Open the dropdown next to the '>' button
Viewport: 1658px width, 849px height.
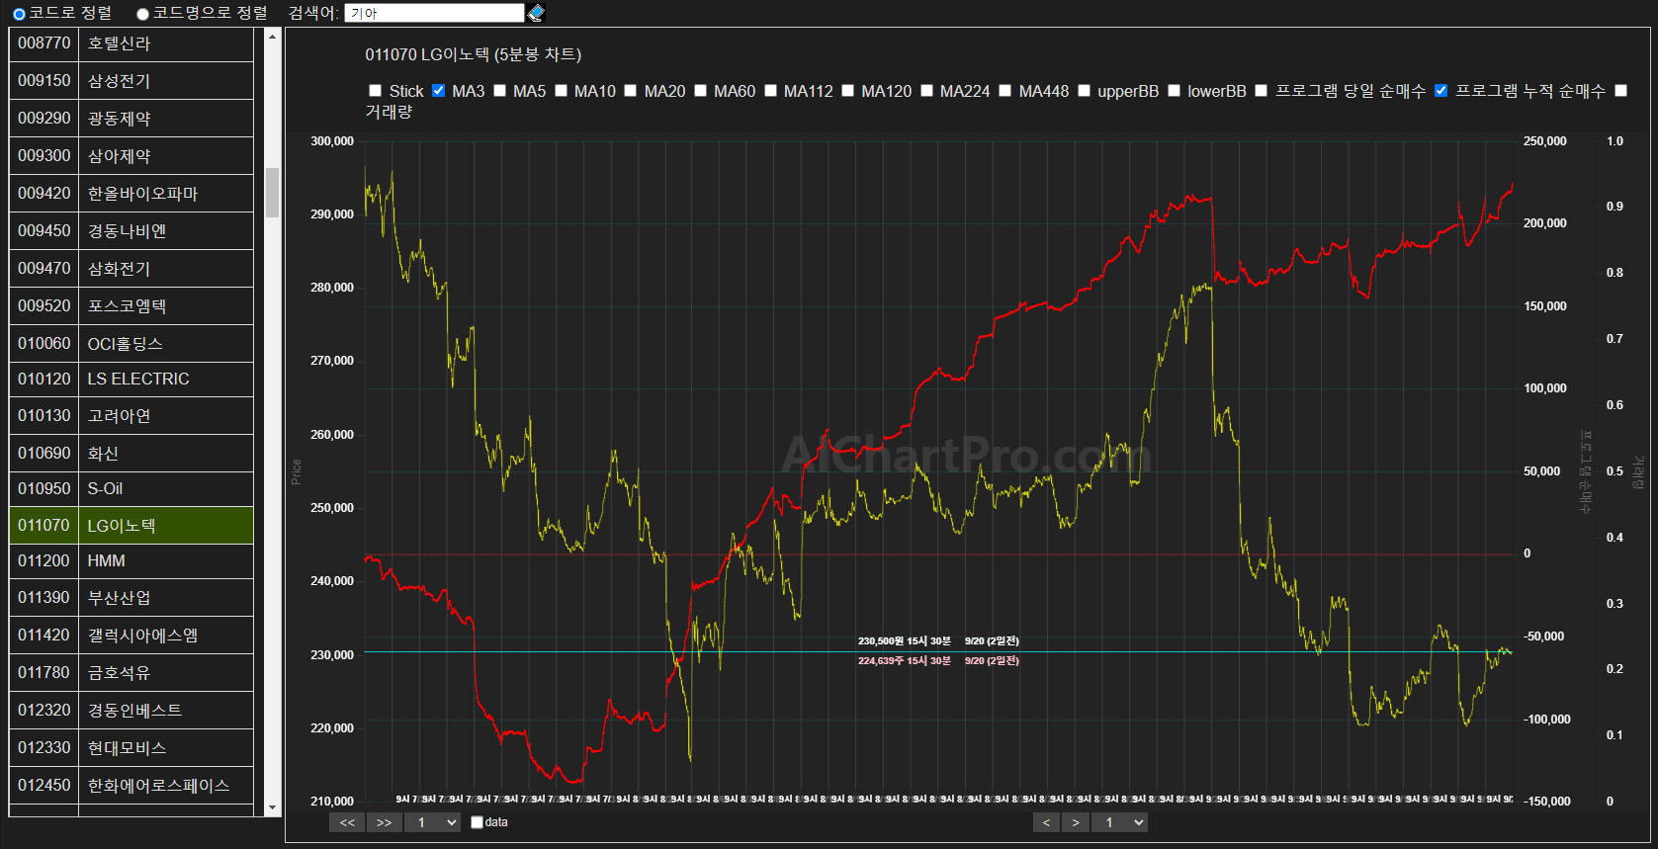click(1120, 822)
